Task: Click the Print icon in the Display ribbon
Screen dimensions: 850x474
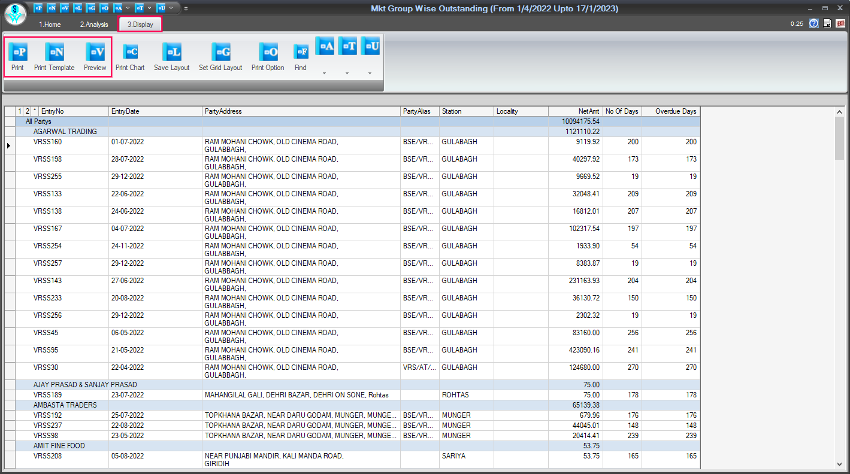Action: (x=17, y=52)
